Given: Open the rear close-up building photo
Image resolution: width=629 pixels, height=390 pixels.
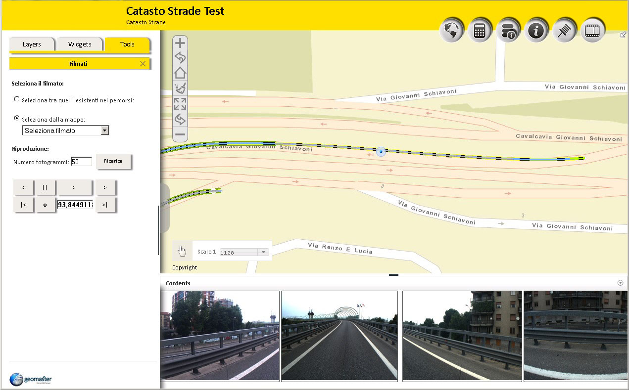Looking at the screenshot, I should [576, 336].
